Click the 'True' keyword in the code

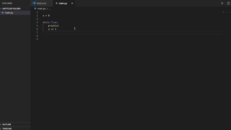54,22
